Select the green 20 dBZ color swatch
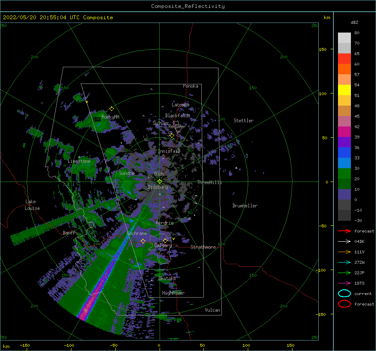The image size is (376, 351). [344, 173]
